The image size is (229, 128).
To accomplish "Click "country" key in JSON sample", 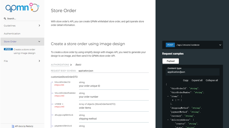I will coord(181,124).
